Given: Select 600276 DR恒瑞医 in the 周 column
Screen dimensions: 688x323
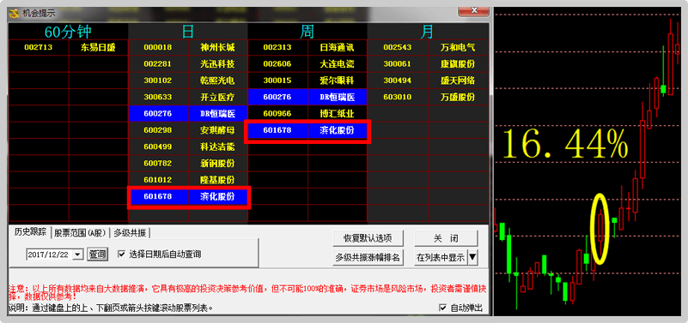Looking at the screenshot, I should tap(307, 97).
